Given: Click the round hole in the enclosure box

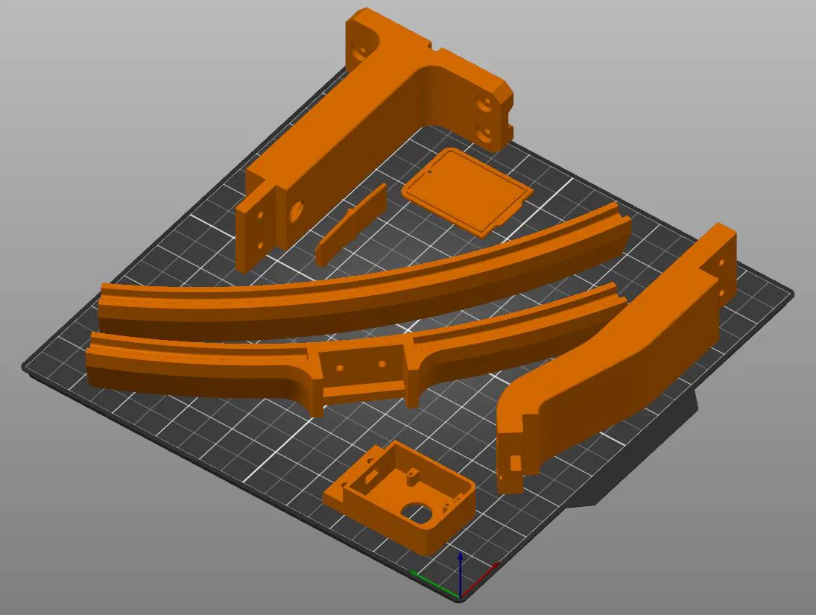Looking at the screenshot, I should click(x=417, y=514).
